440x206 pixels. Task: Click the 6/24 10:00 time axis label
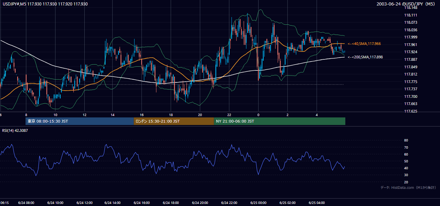click(x=55, y=203)
